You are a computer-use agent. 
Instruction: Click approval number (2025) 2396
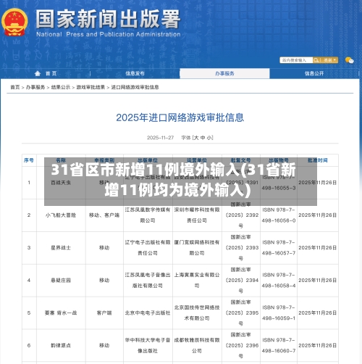[242, 346]
